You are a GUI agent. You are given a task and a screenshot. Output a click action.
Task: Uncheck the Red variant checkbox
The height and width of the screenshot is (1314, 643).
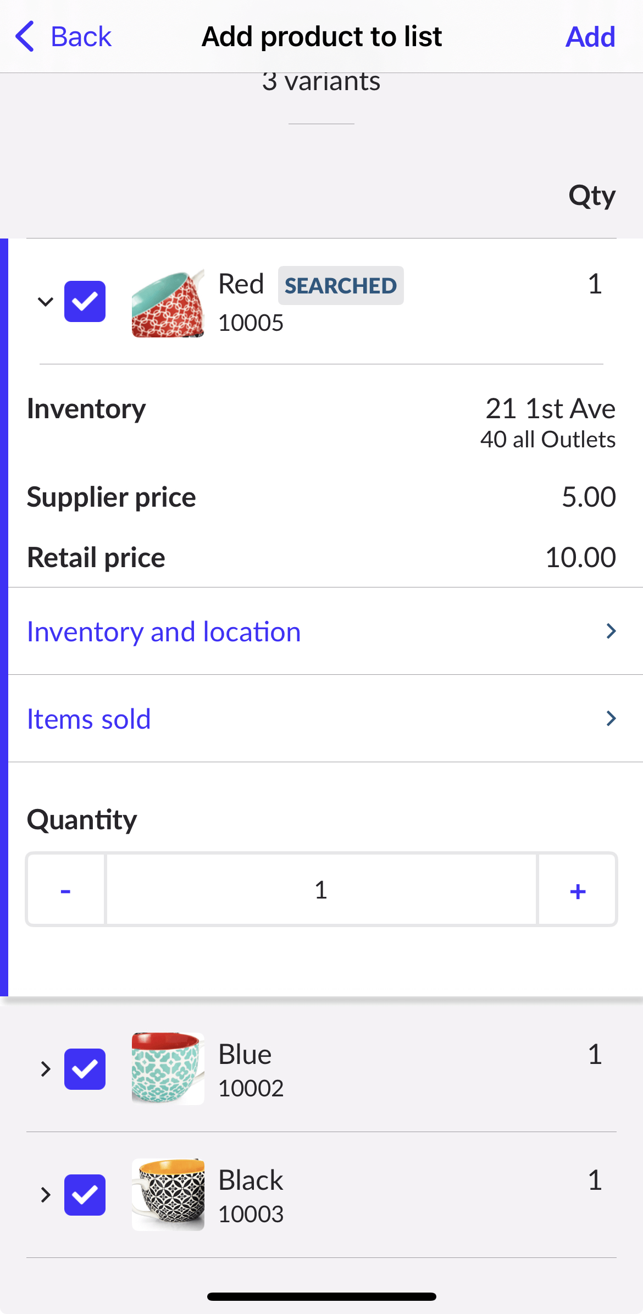pyautogui.click(x=85, y=302)
